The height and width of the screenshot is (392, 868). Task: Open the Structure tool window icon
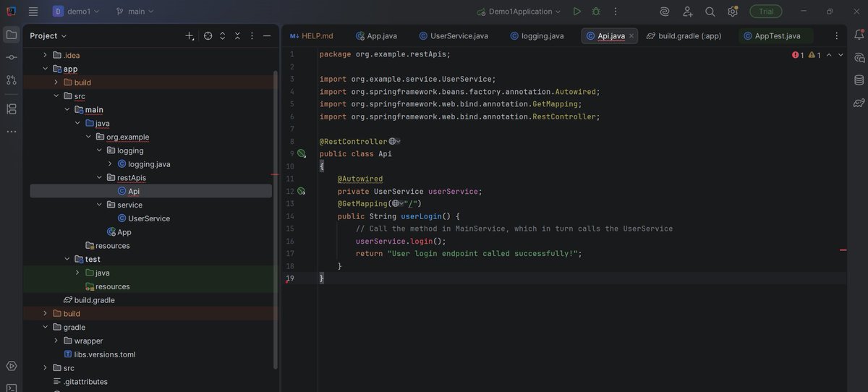point(12,109)
